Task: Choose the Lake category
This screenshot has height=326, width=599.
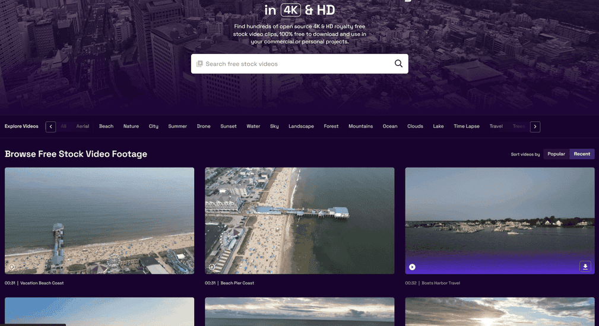Action: tap(438, 126)
